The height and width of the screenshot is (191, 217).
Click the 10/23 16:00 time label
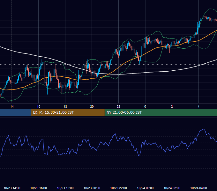click(39, 188)
